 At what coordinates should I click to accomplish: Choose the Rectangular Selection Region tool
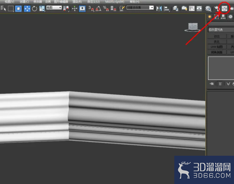pos(11,8)
